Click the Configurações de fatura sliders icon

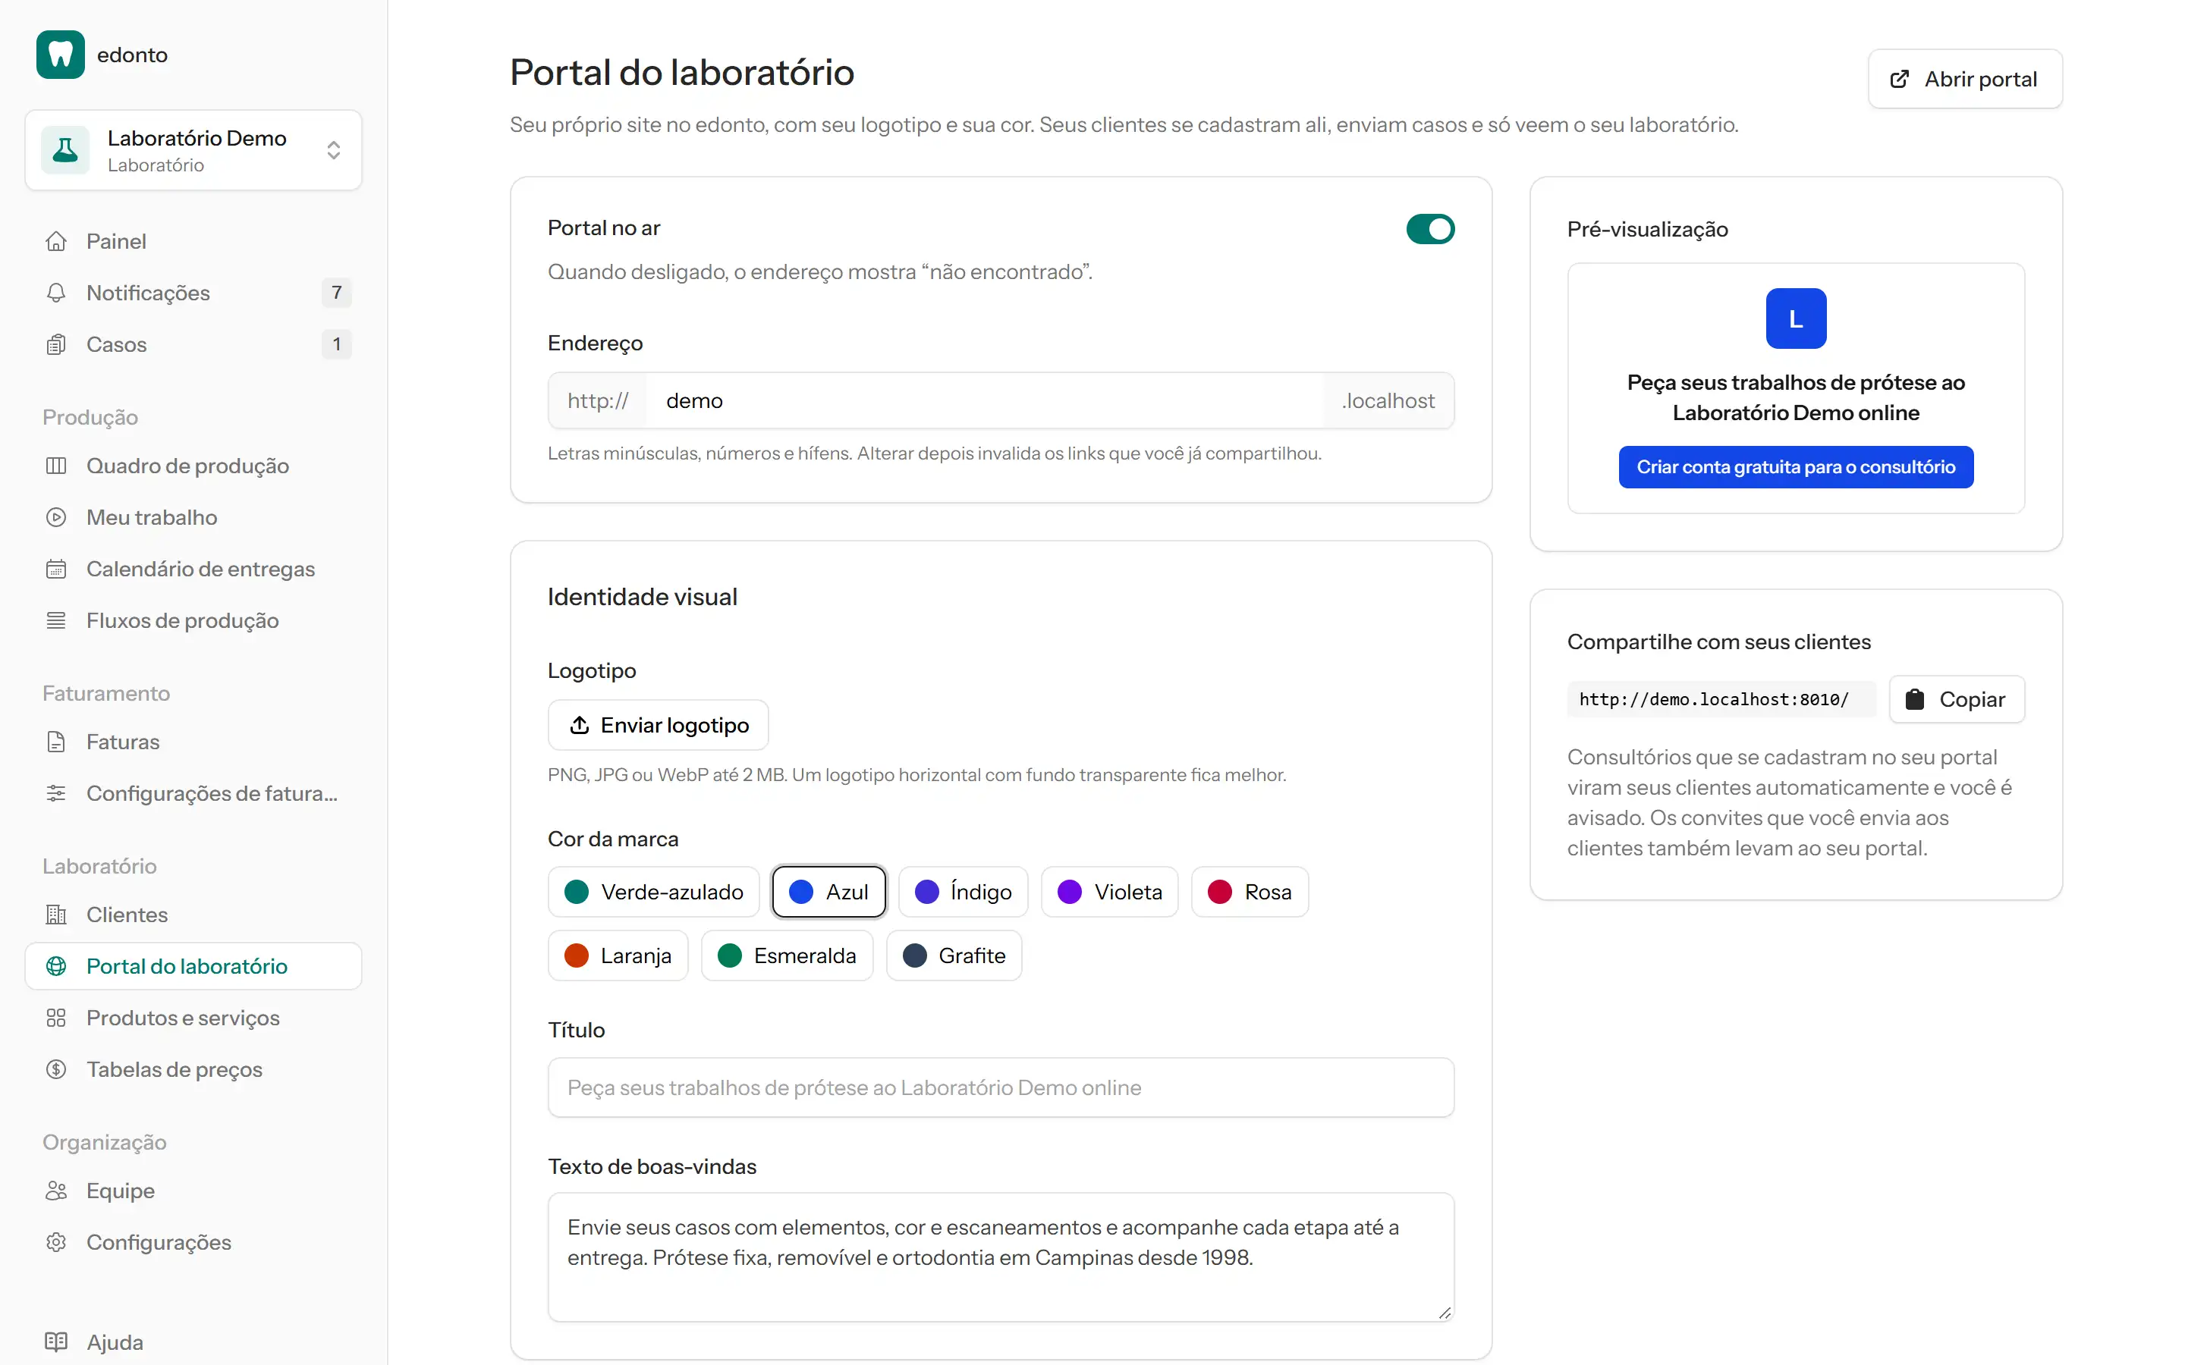(56, 793)
